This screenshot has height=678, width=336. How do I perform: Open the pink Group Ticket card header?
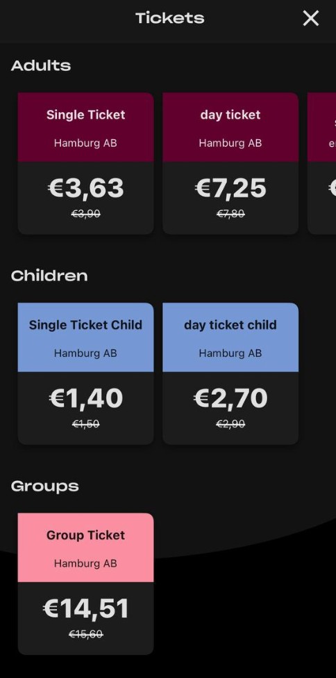pyautogui.click(x=85, y=547)
